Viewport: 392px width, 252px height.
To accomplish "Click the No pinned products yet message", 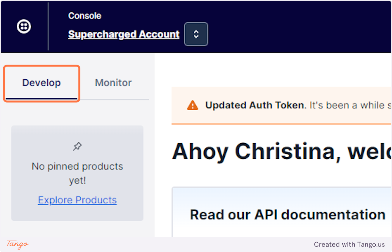I will [x=77, y=173].
